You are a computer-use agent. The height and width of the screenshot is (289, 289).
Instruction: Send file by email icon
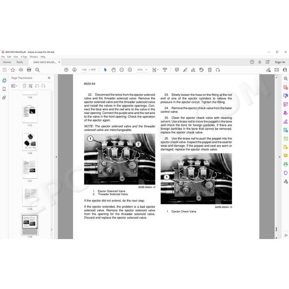click(277, 70)
